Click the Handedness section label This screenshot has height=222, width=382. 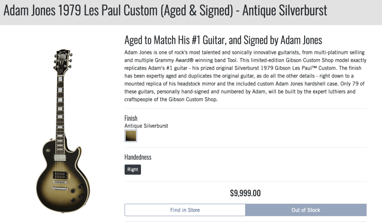[138, 157]
